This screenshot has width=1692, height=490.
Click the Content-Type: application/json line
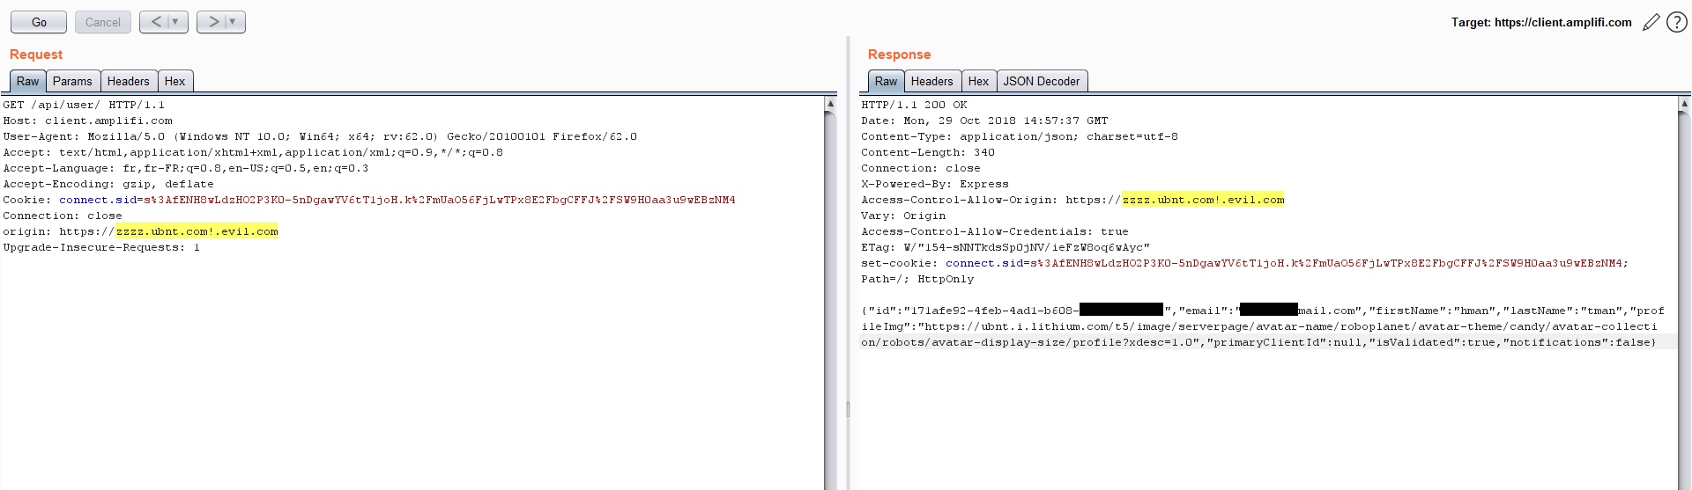[1020, 136]
